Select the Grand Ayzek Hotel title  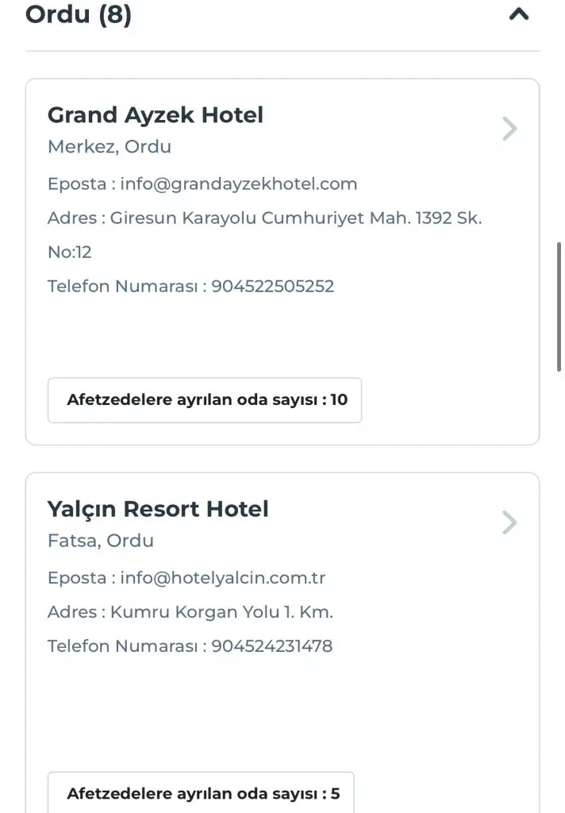tap(156, 115)
